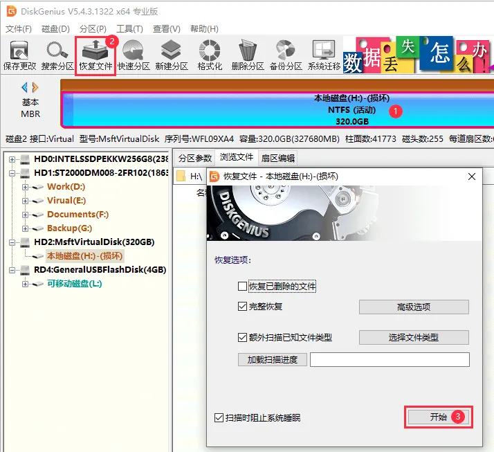Click the Virual(E:) partition icon
Viewport: 494px width, 452px height.
tap(38, 201)
